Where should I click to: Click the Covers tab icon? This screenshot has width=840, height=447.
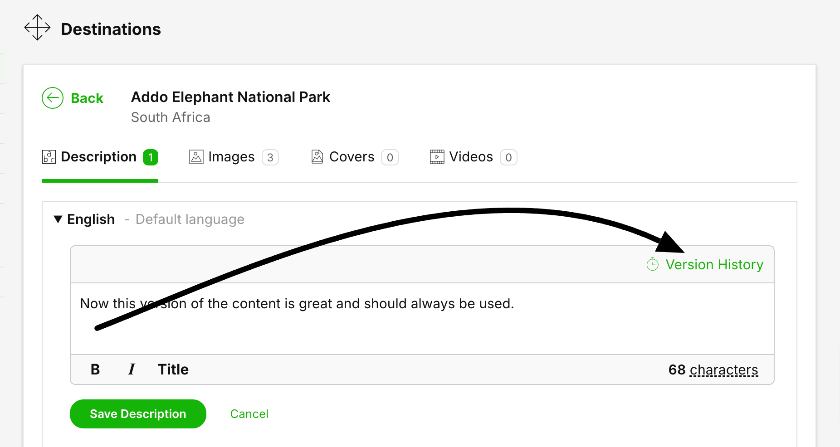coord(317,157)
